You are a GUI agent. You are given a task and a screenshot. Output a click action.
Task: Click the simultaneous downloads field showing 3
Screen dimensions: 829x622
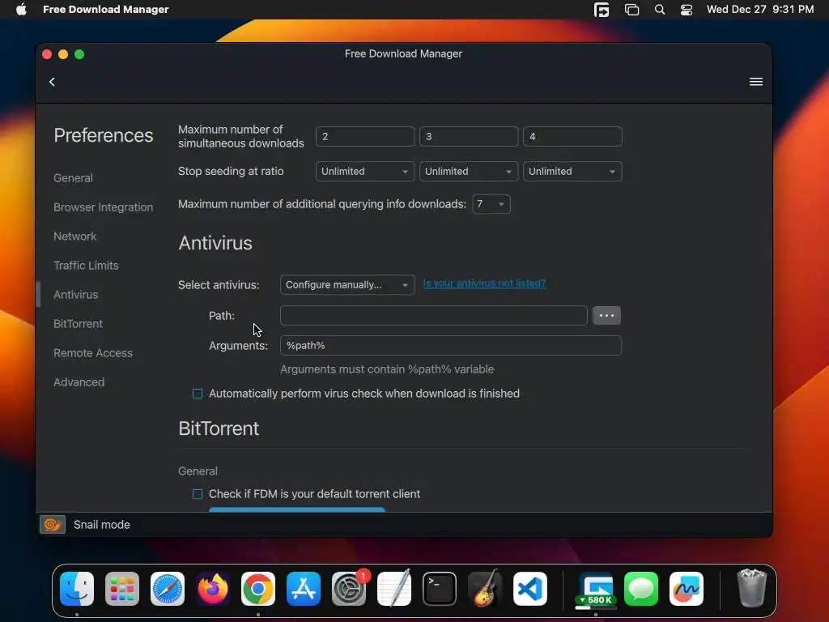pos(469,136)
